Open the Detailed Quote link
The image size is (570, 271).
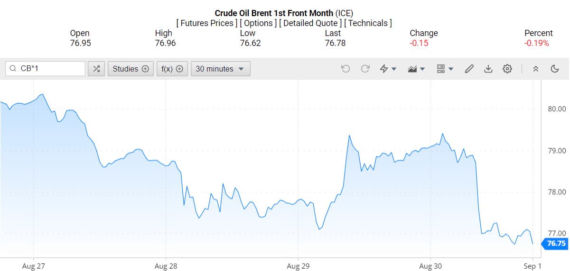pyautogui.click(x=310, y=23)
